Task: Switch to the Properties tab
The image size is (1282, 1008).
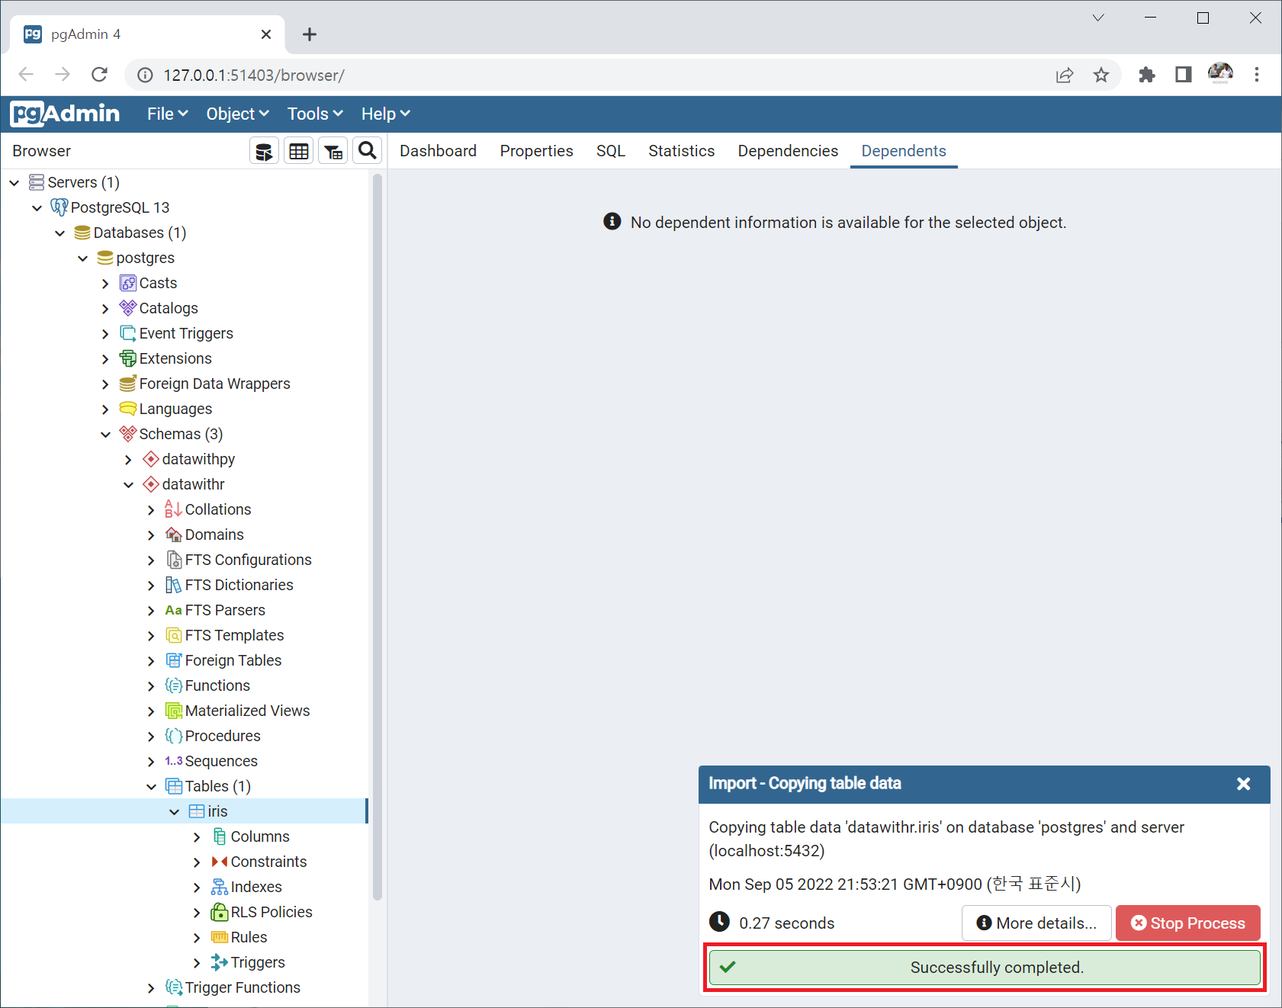Action: coord(536,151)
